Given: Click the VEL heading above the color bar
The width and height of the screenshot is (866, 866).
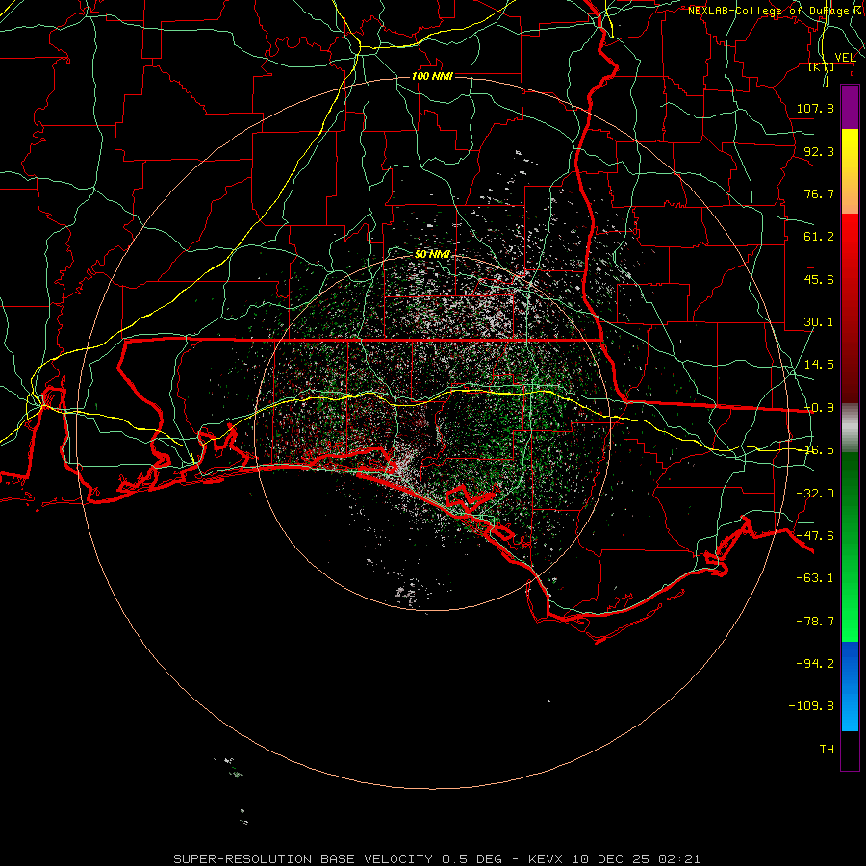Looking at the screenshot, I should [x=846, y=58].
